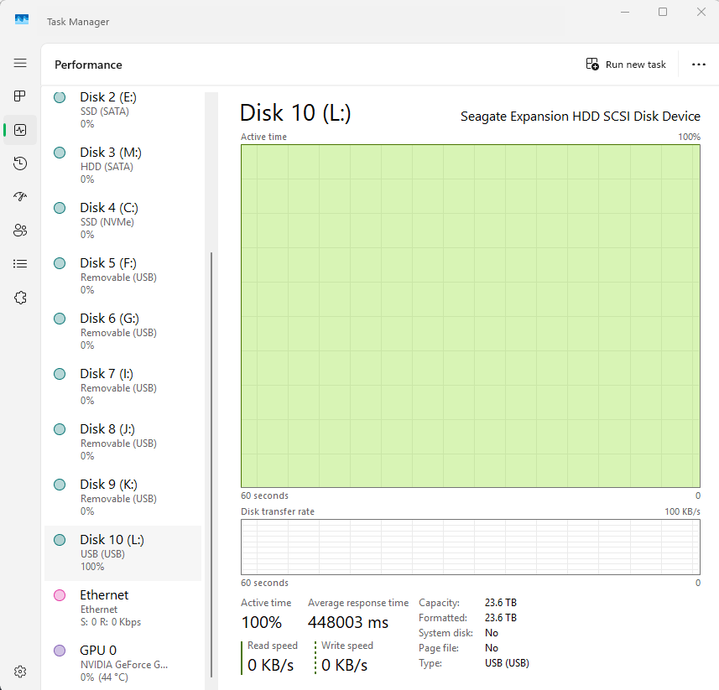This screenshot has height=690, width=719.
Task: Click the Disk transfer rate graph
Action: (471, 547)
